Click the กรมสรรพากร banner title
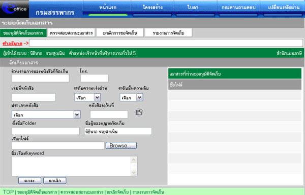 pos(55,13)
